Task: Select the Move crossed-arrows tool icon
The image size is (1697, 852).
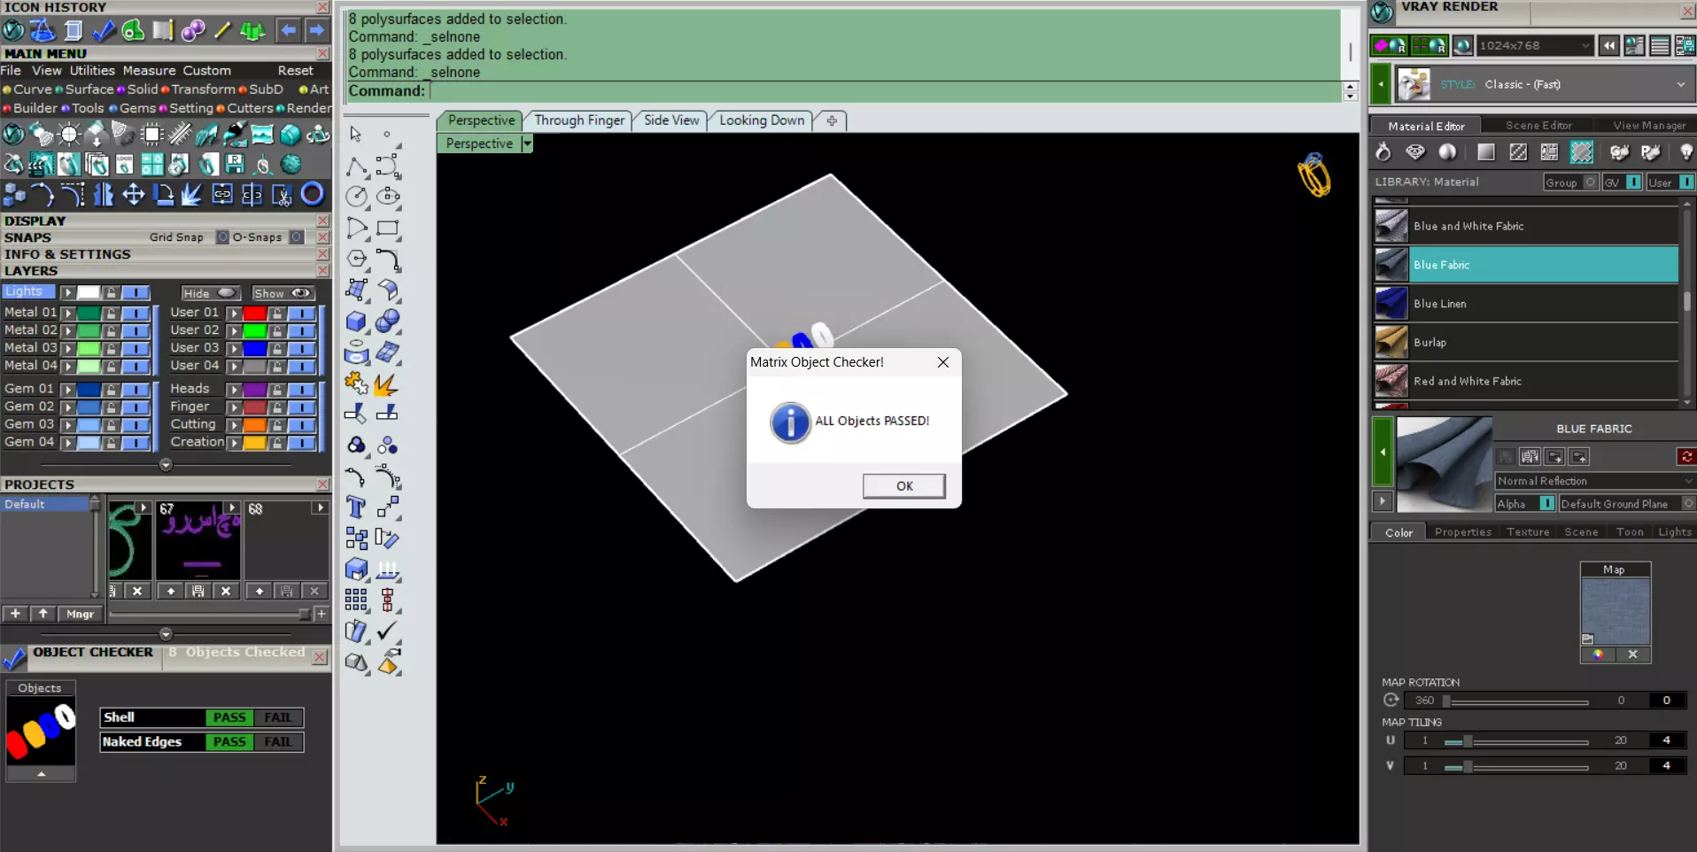Action: click(x=133, y=194)
